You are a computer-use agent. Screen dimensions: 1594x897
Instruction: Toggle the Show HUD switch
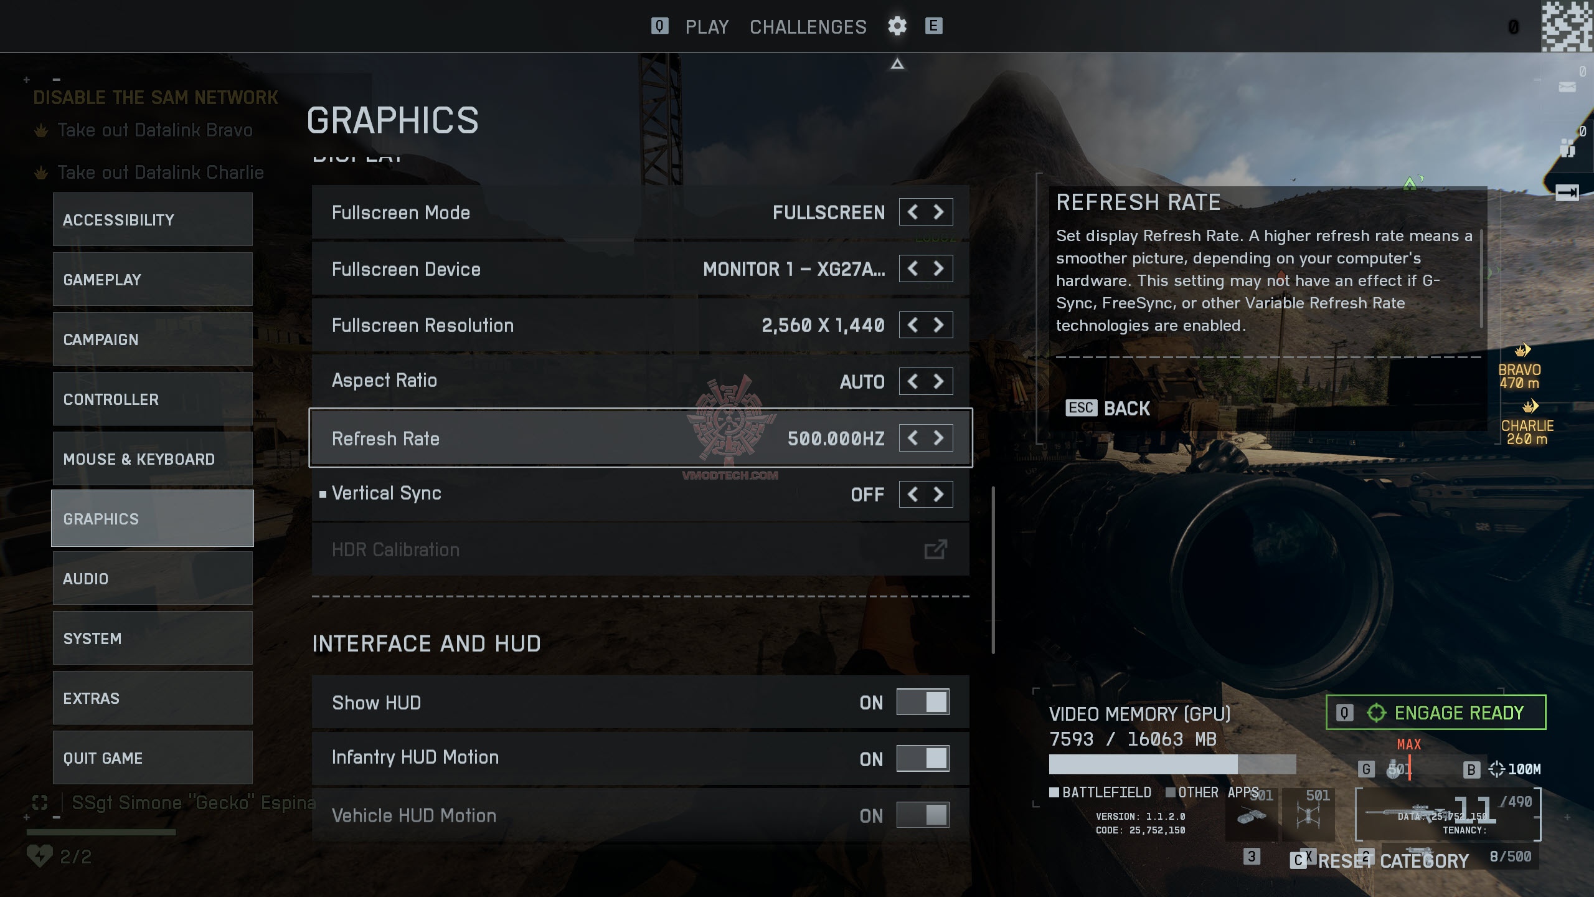[x=922, y=702]
